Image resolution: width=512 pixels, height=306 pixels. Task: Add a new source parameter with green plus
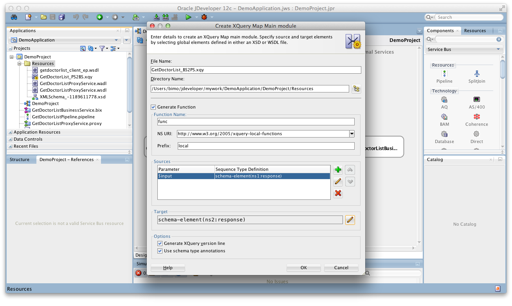point(338,170)
